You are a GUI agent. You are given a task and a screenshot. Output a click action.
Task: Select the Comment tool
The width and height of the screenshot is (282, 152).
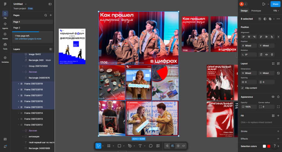click(x=151, y=146)
